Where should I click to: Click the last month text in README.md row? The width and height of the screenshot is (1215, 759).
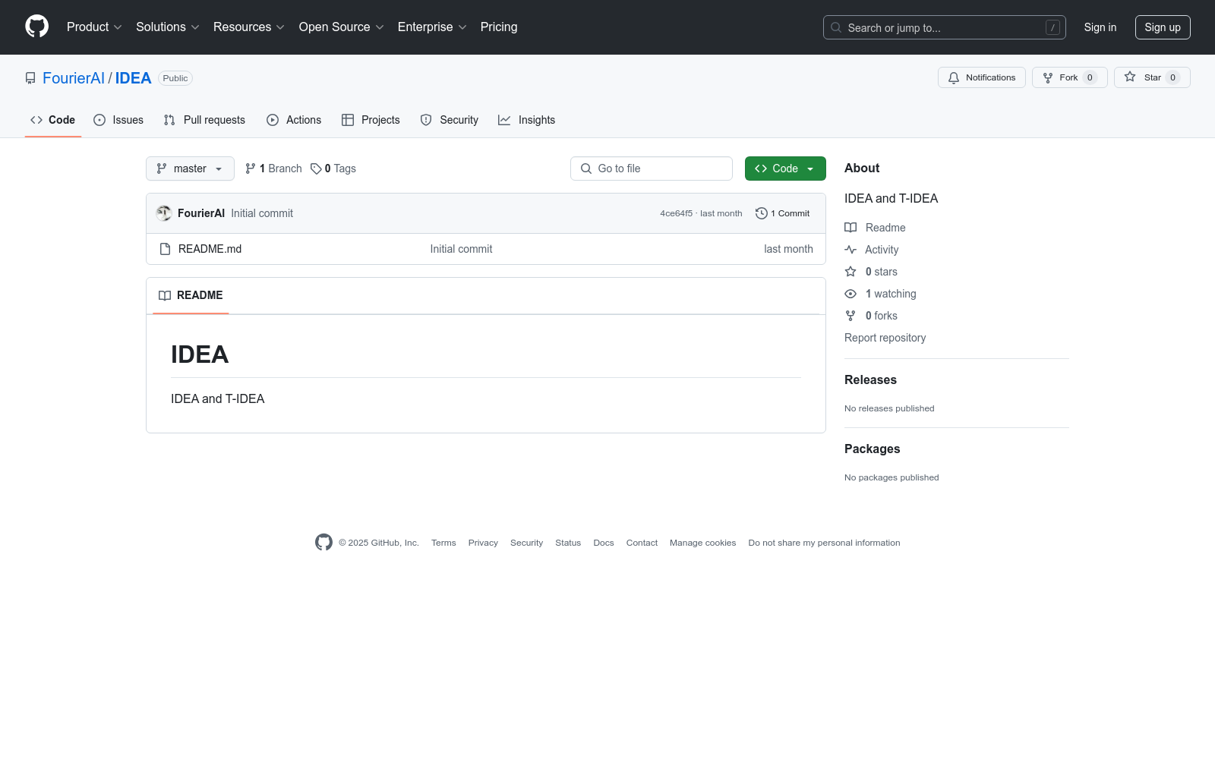tap(788, 249)
